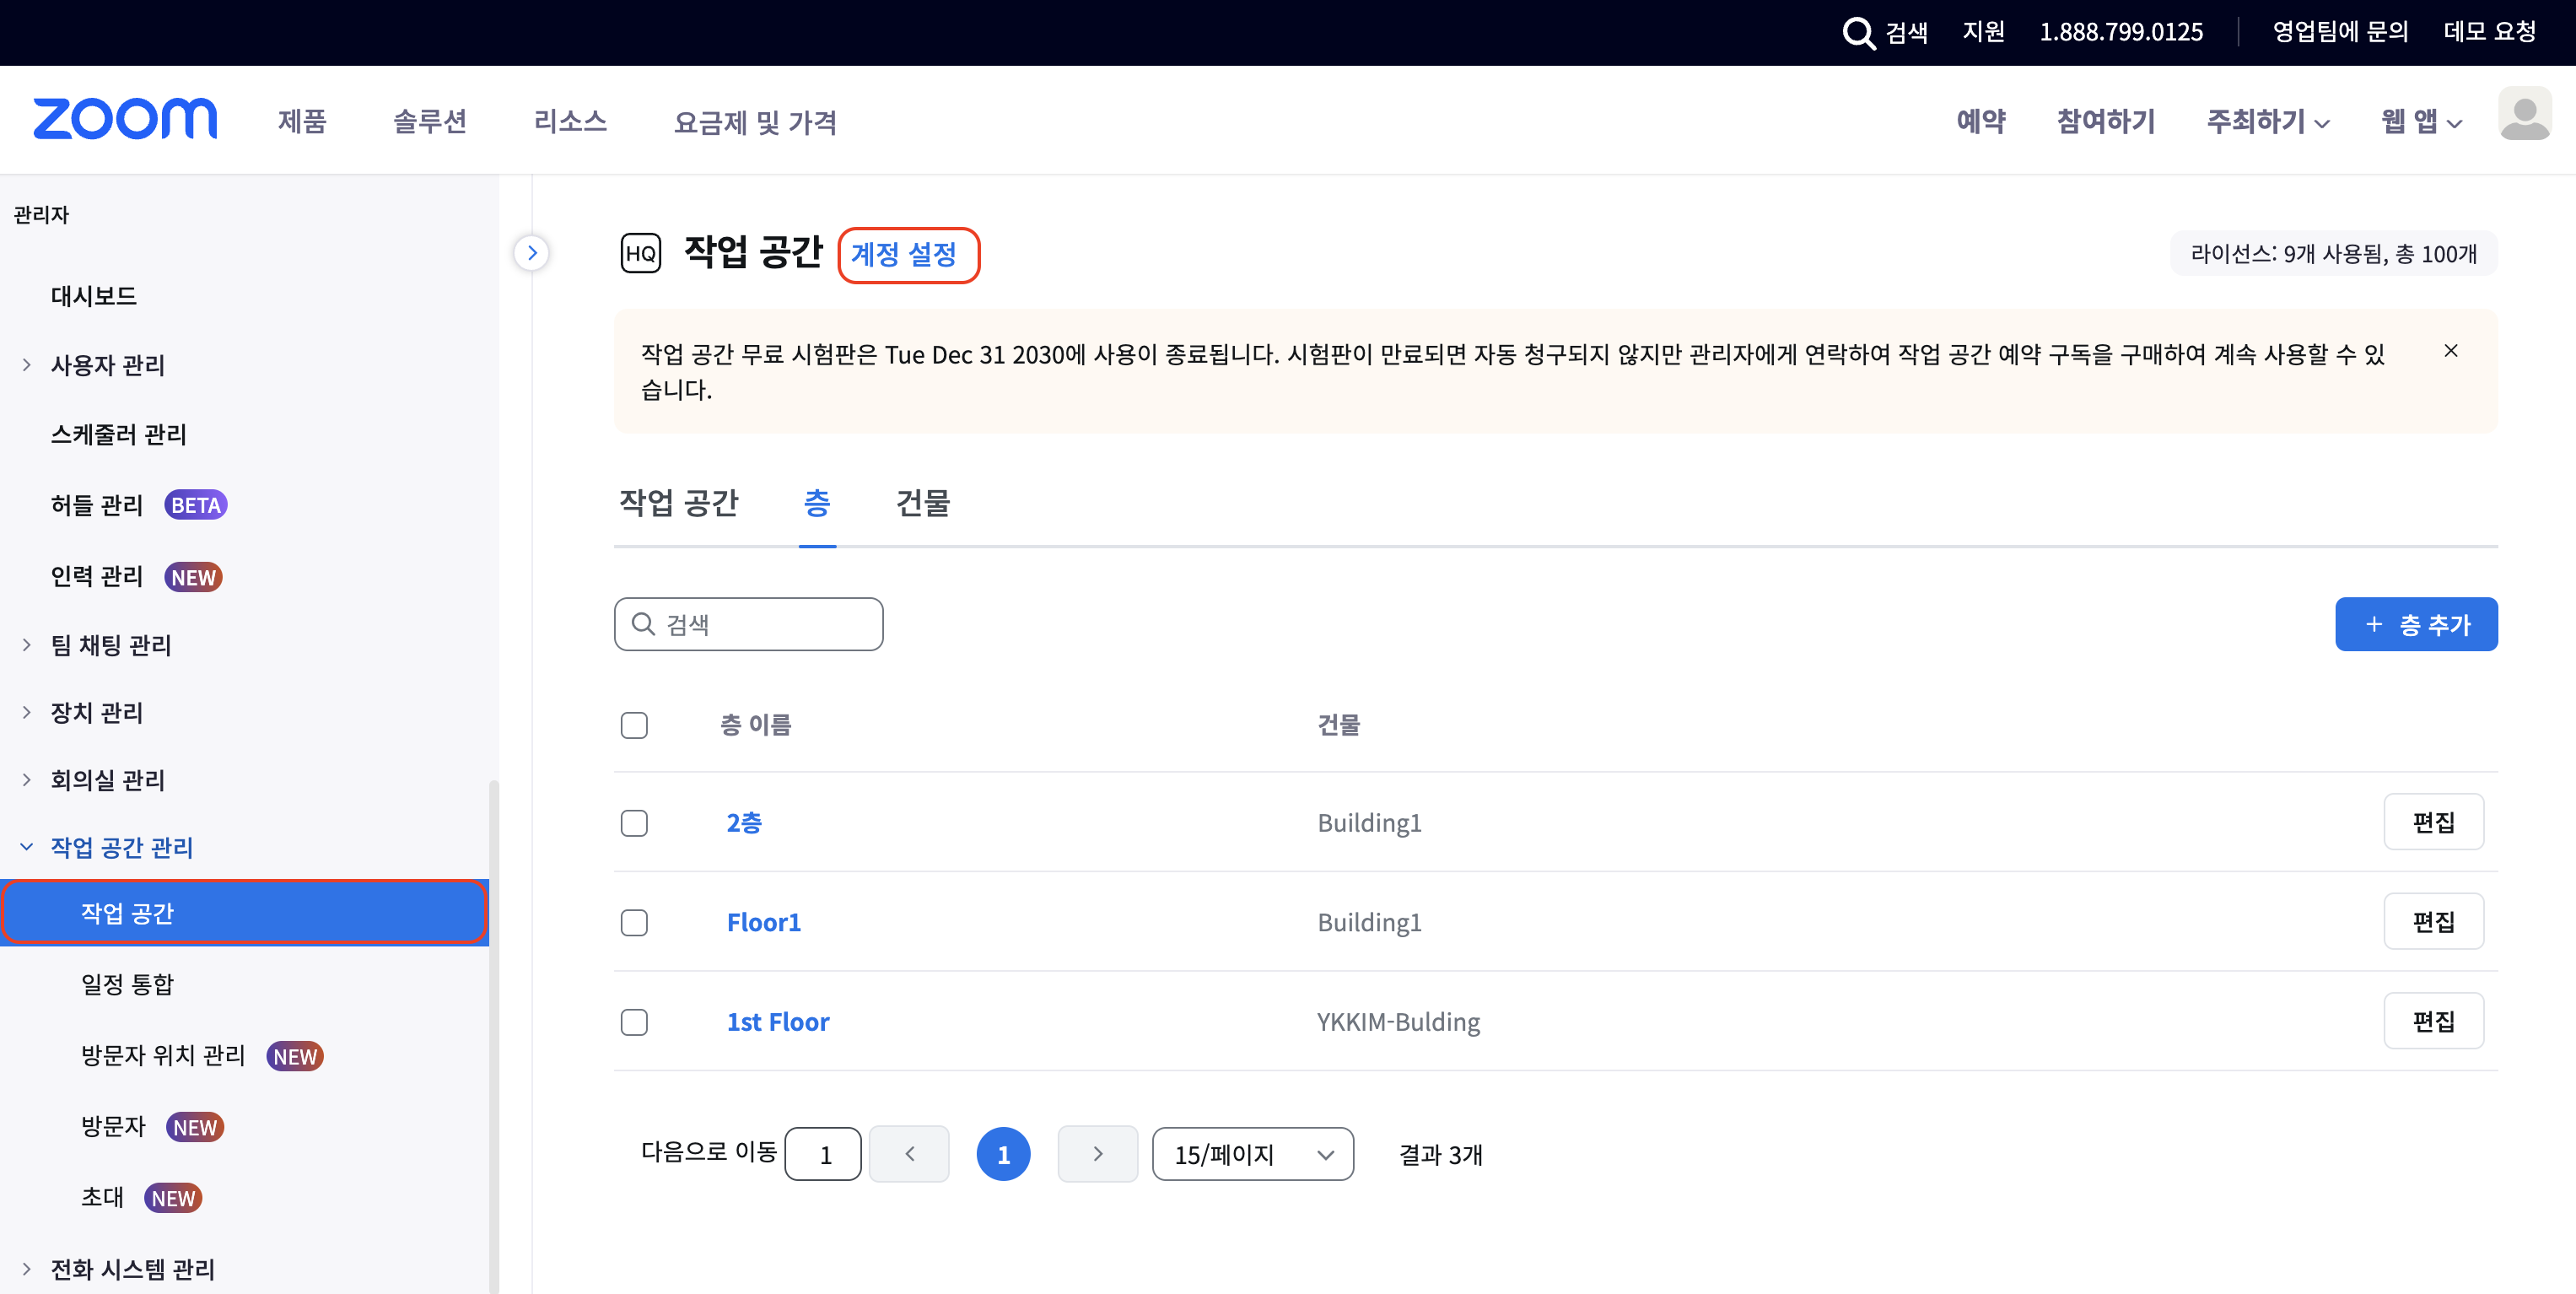Check the 1st Floor row checkbox
This screenshot has height=1294, width=2576.
[x=634, y=1022]
